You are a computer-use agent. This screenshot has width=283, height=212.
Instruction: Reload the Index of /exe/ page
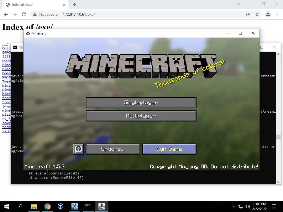(x=24, y=14)
